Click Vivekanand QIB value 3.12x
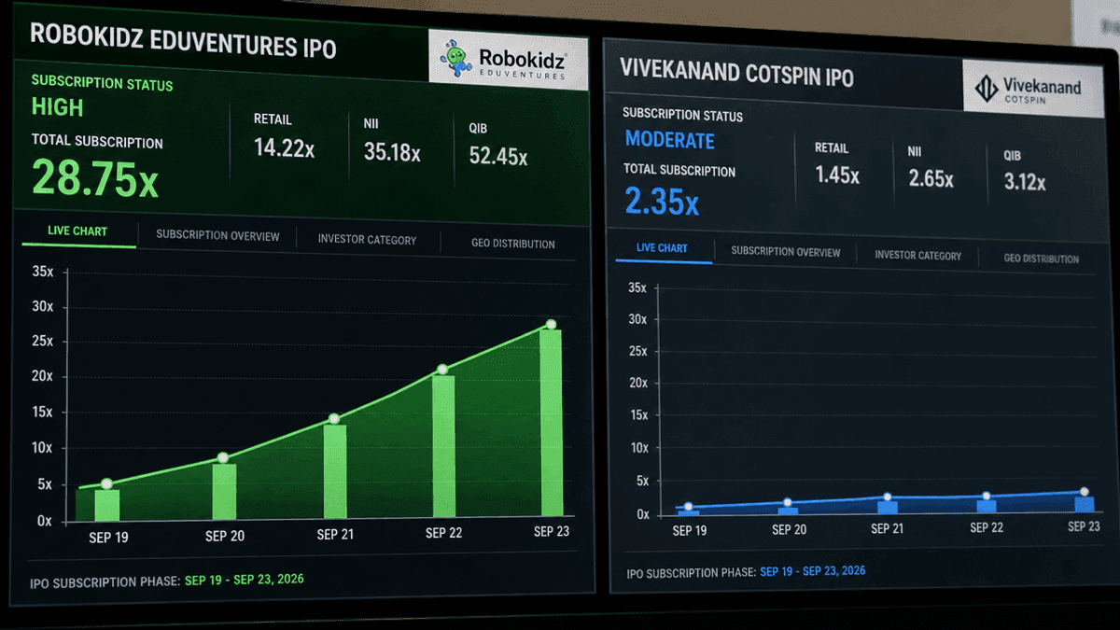 [1025, 183]
